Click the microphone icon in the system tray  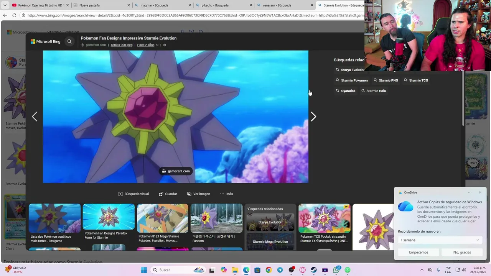438,270
